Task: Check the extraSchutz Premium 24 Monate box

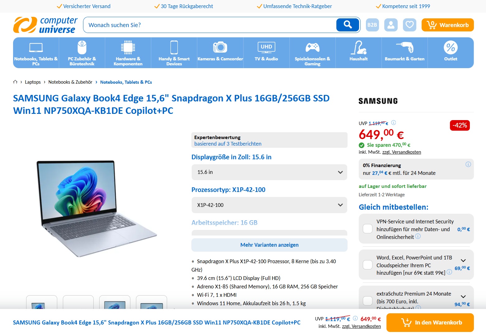Action: (x=367, y=301)
